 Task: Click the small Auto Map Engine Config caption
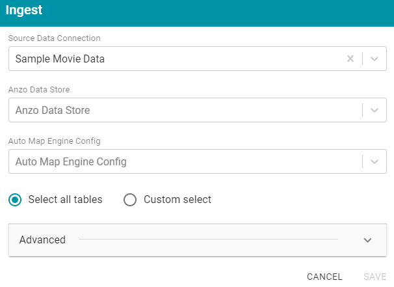(x=54, y=141)
